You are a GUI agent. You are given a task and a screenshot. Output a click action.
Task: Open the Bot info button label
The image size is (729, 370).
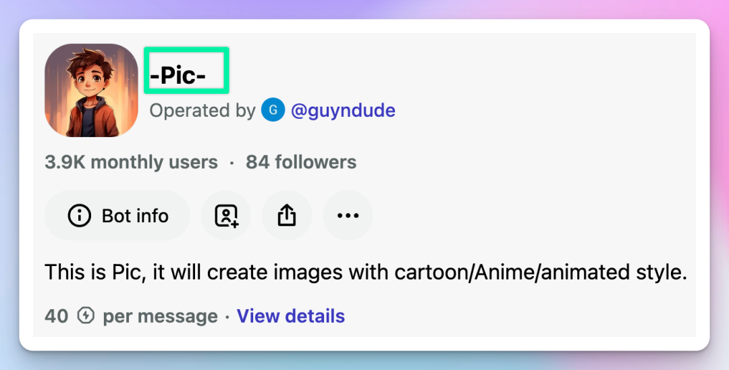tap(135, 216)
